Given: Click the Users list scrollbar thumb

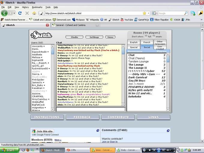Looking at the screenshot, I should tap(52, 51).
